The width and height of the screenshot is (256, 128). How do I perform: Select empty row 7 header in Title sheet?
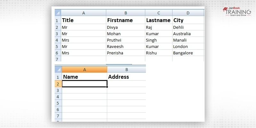58,59
